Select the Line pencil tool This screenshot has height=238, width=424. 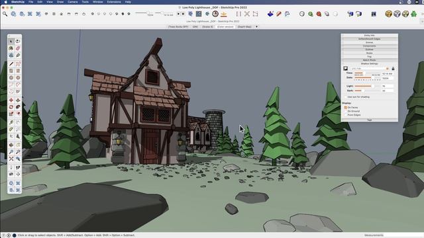click(11, 64)
